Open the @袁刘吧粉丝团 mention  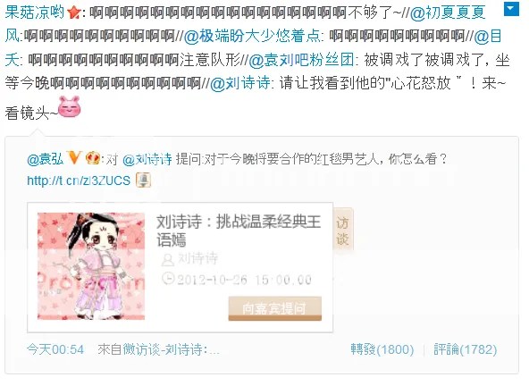pos(301,60)
